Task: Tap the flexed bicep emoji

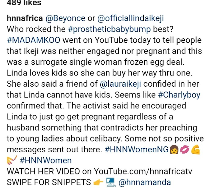Action: (x=196, y=150)
